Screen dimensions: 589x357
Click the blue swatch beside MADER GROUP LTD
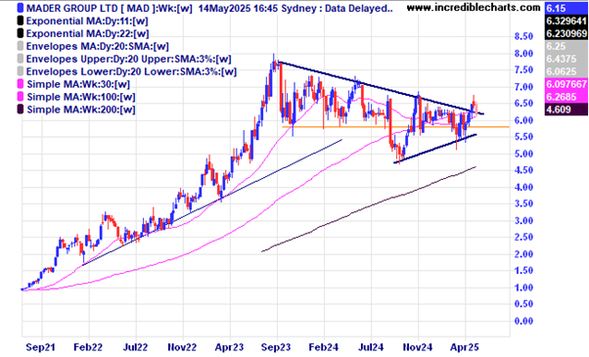pos(21,8)
